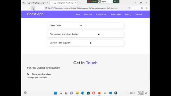Open the cursor highlighter app on taskbar
The height and width of the screenshot is (96, 171).
tap(105, 93)
